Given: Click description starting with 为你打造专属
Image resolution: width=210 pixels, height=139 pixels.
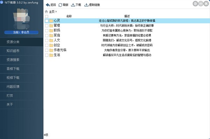Looking at the screenshot, I should 127,30.
